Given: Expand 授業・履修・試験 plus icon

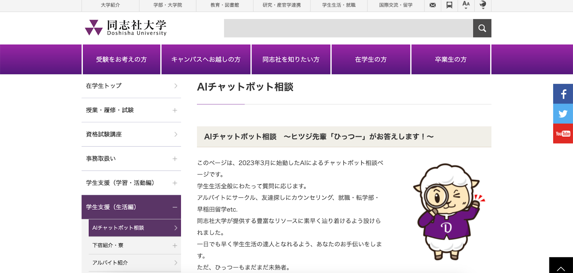Looking at the screenshot, I should (x=175, y=110).
